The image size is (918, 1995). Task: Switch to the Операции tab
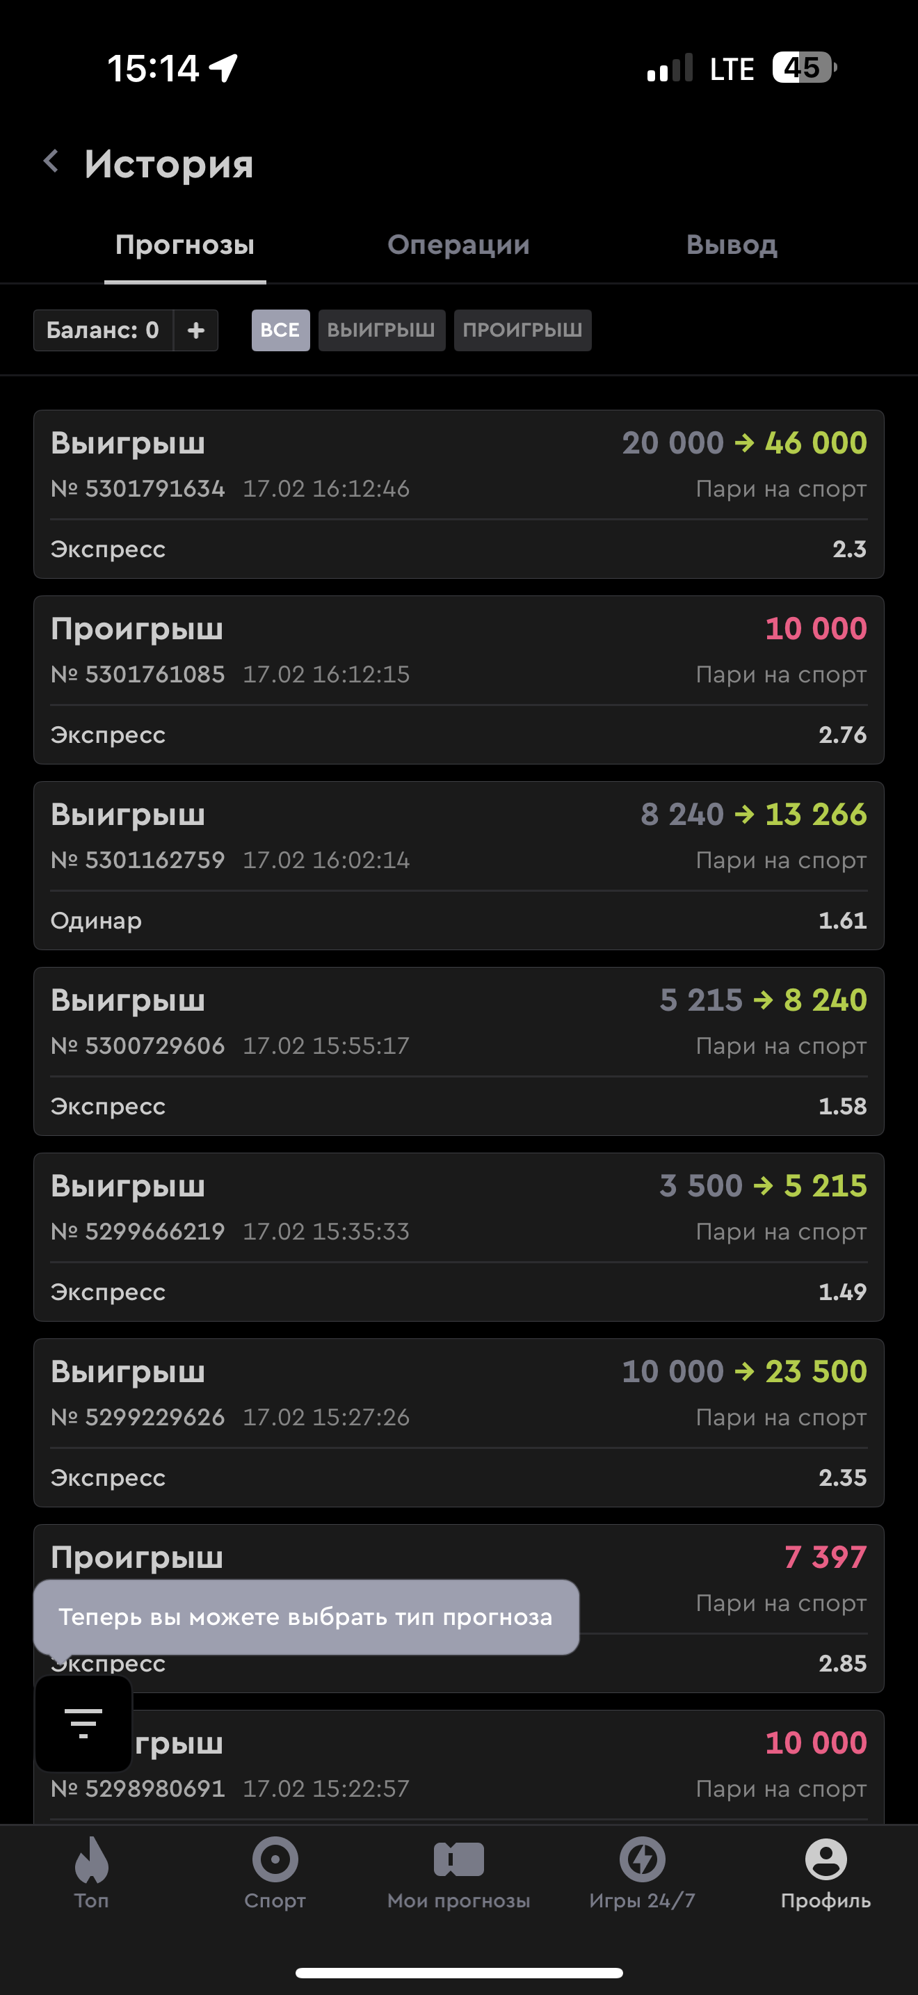[458, 246]
